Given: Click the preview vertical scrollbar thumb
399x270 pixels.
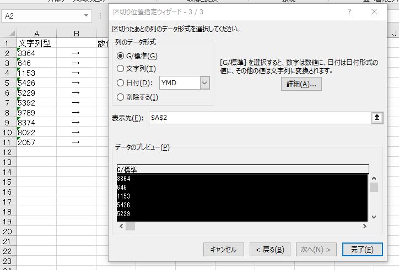Looking at the screenshot, I should click(x=374, y=188).
